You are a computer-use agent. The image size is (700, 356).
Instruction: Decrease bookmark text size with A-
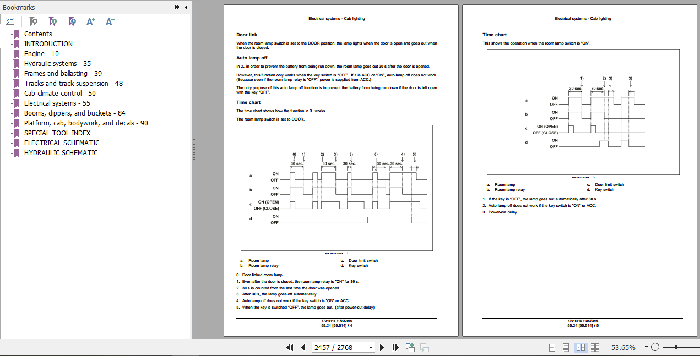pyautogui.click(x=110, y=21)
